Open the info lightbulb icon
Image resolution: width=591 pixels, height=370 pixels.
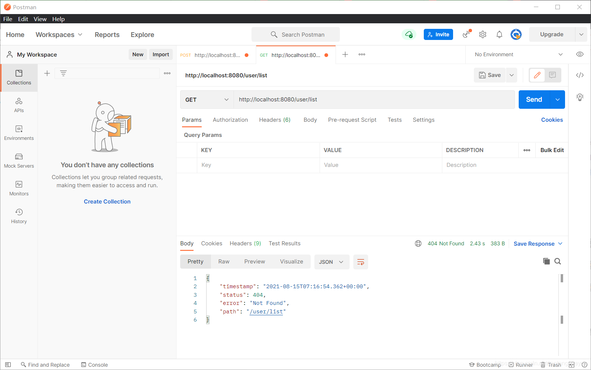coord(580,97)
